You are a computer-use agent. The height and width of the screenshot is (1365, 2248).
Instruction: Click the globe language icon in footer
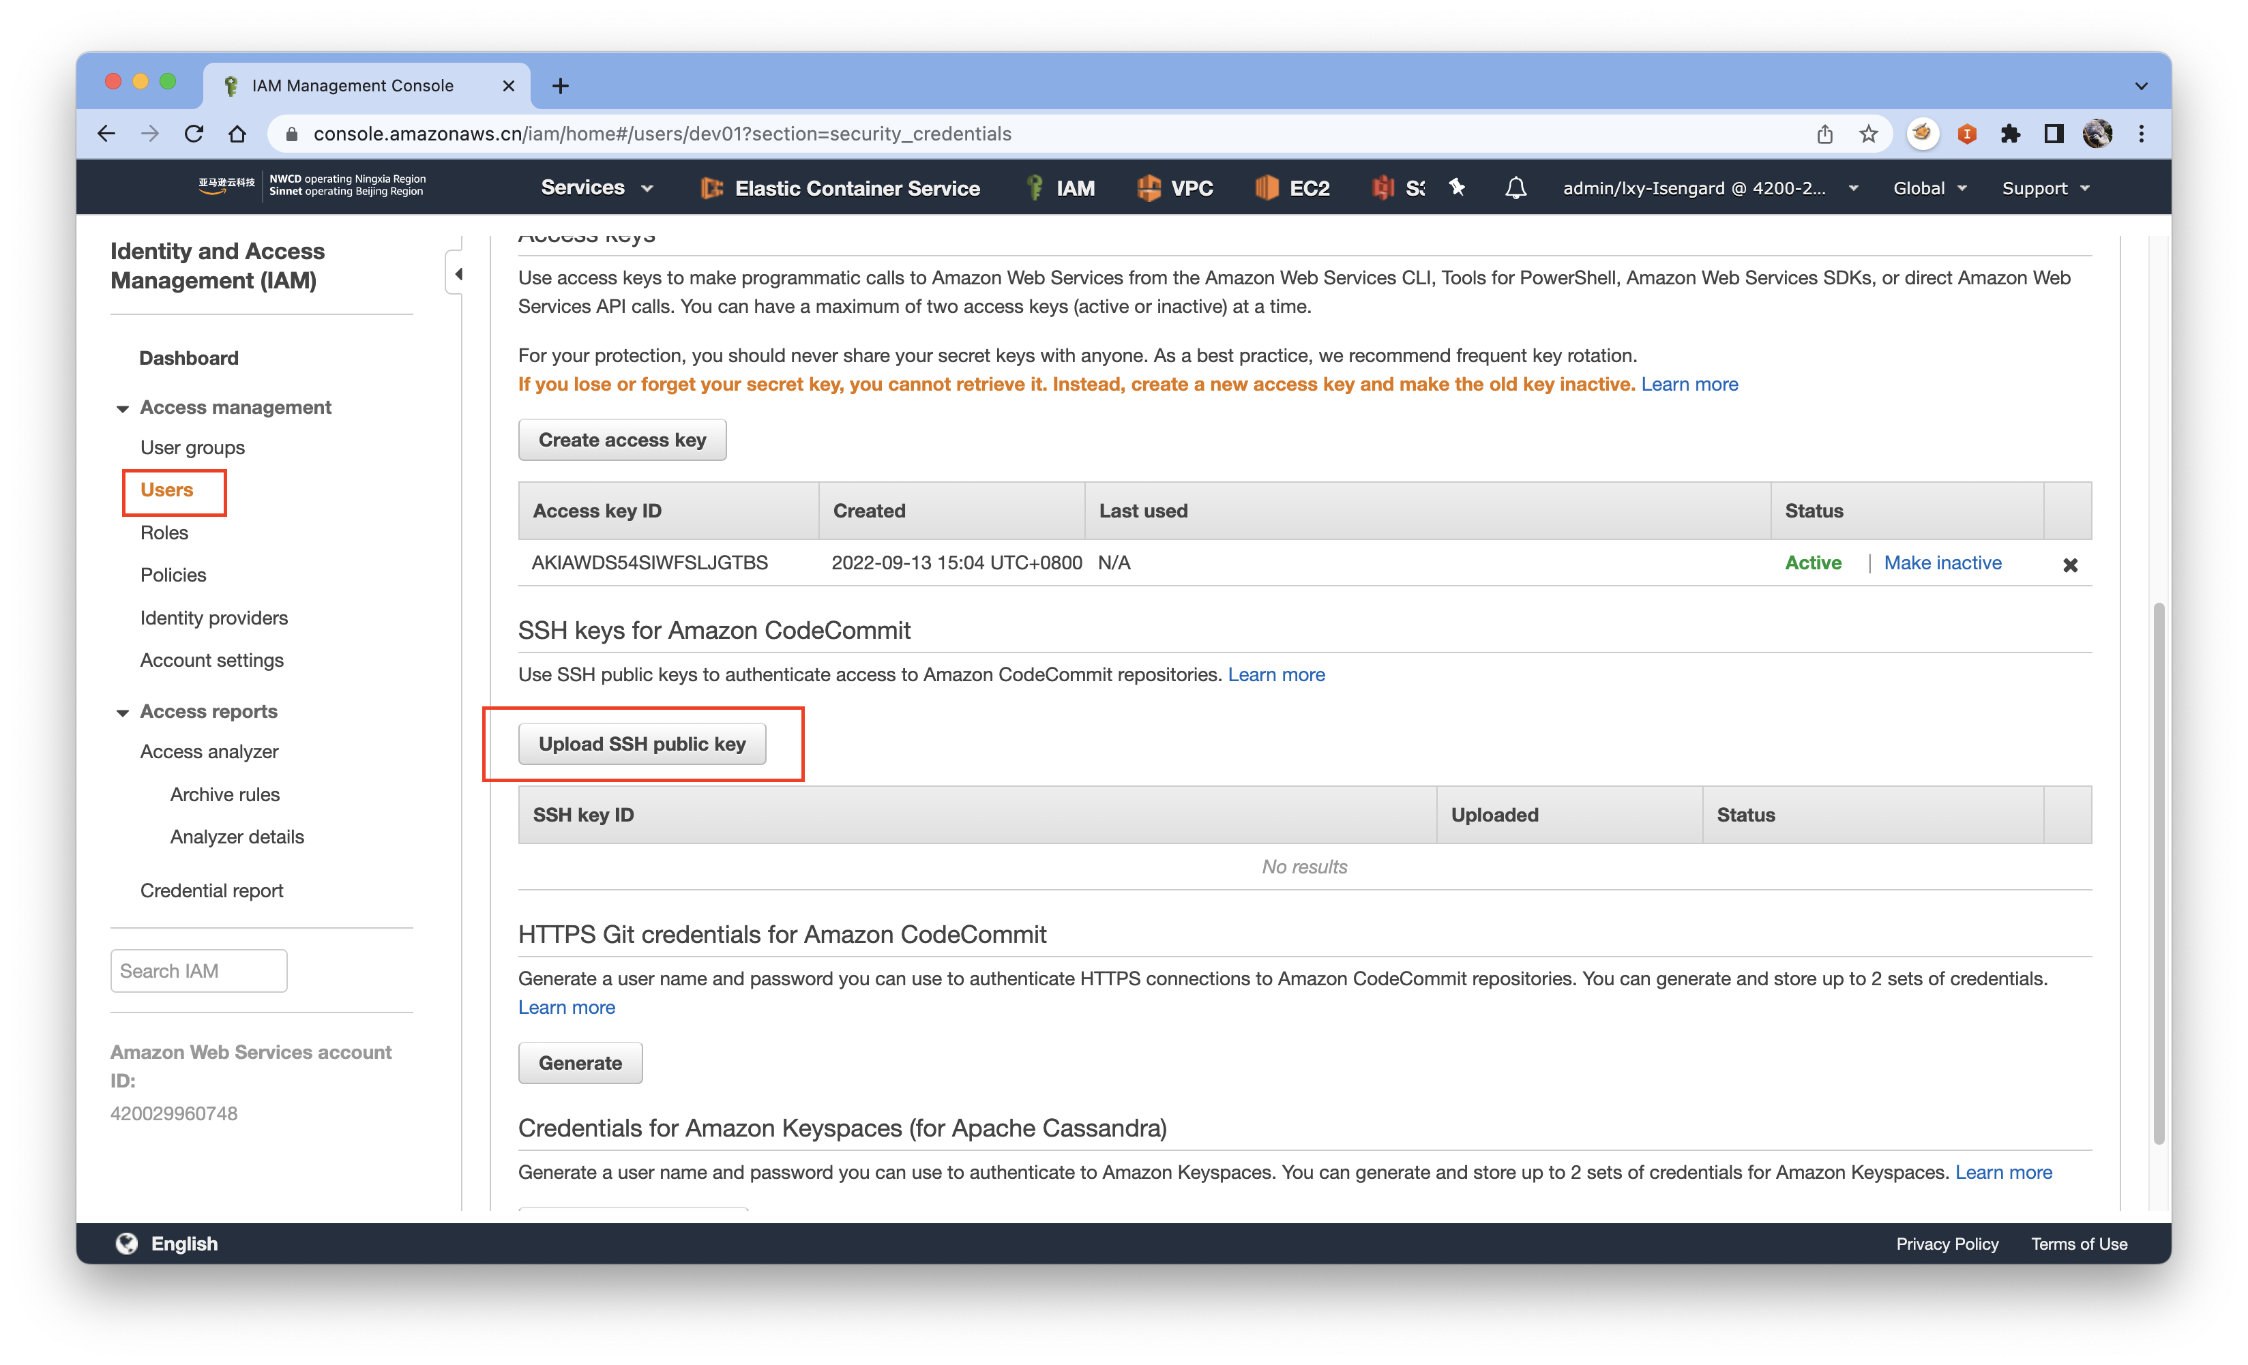click(x=127, y=1243)
